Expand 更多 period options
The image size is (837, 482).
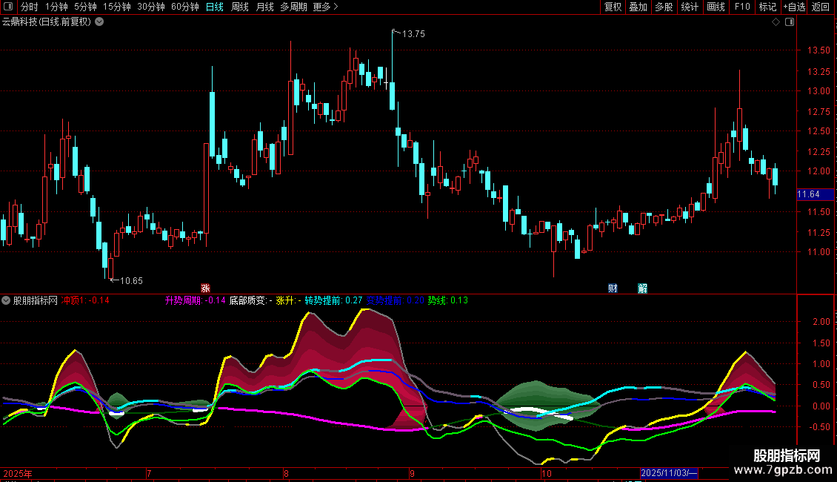point(325,7)
